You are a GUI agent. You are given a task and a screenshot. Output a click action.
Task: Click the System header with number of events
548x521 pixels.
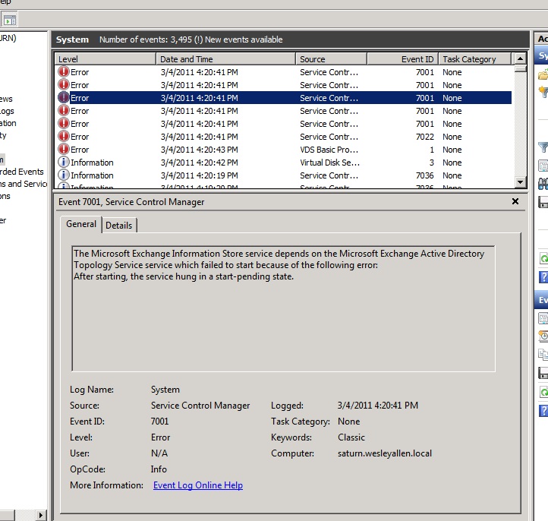291,39
